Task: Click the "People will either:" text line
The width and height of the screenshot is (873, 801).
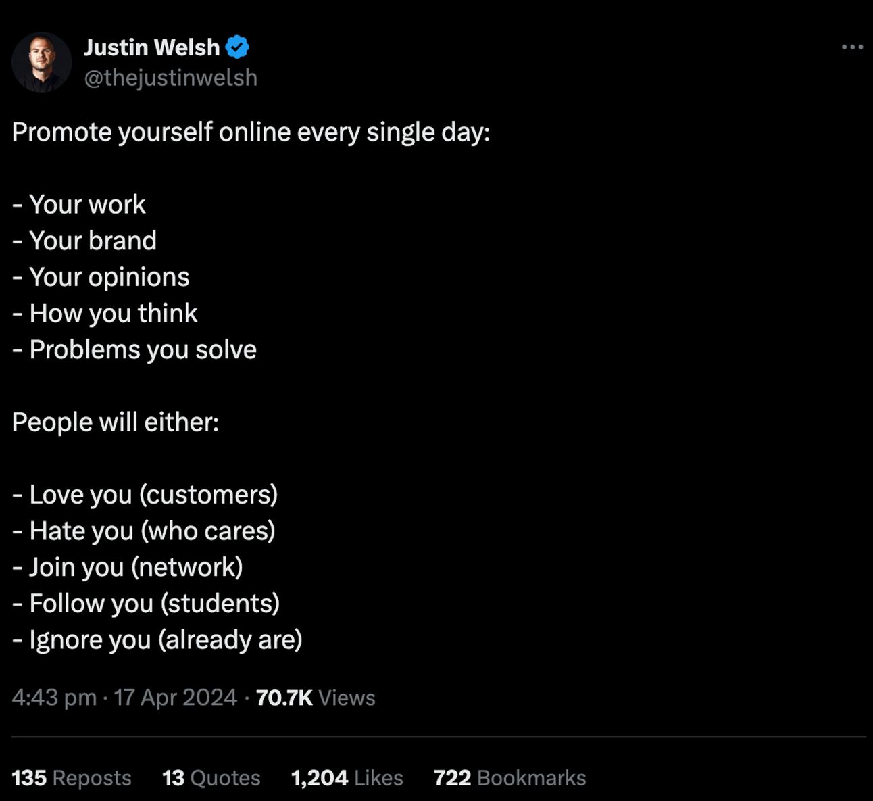Action: [x=116, y=422]
